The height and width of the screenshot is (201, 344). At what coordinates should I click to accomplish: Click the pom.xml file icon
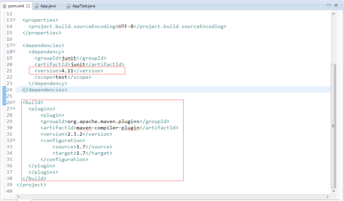tap(4, 6)
